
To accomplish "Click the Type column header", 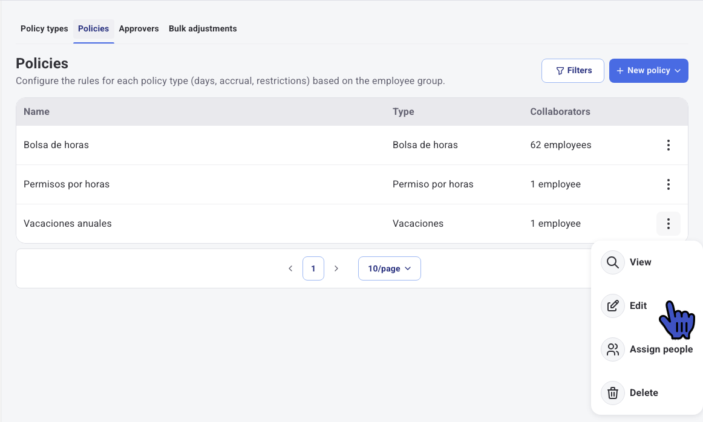I will coord(404,112).
